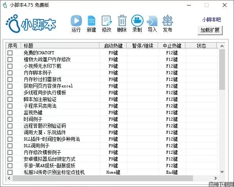Click the 删除 (Delete) trash icon
Image resolution: width=234 pixels, height=187 pixels.
[122, 21]
